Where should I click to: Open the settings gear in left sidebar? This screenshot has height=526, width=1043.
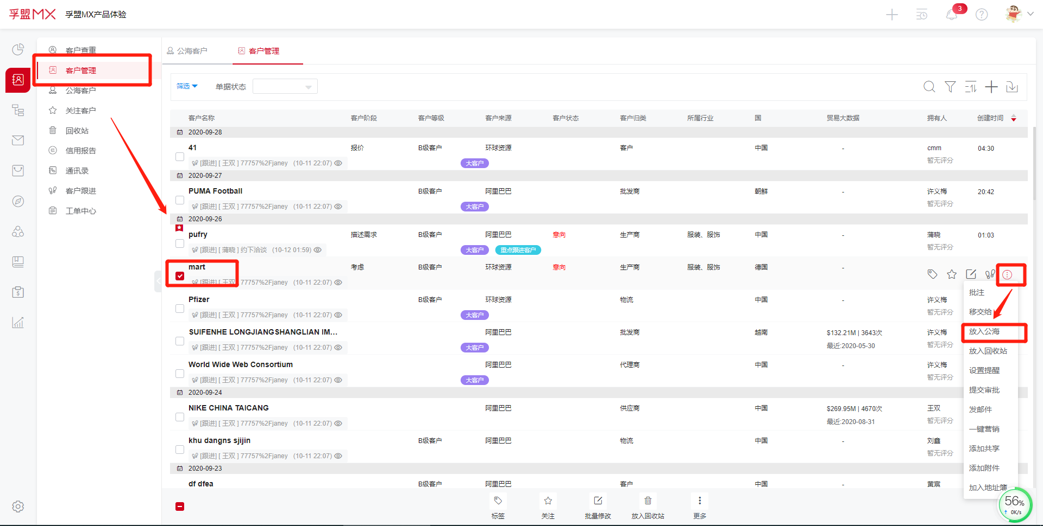(x=18, y=506)
